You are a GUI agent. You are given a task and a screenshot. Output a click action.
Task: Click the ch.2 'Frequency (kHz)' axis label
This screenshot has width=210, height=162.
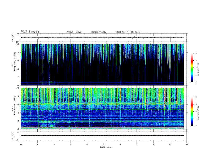pos(15,105)
